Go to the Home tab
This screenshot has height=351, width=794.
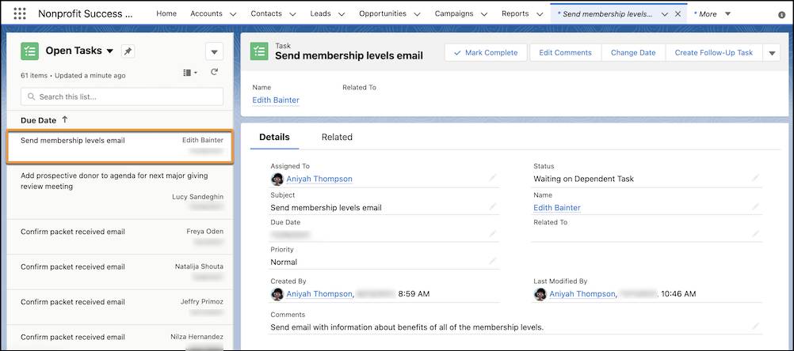click(x=166, y=13)
